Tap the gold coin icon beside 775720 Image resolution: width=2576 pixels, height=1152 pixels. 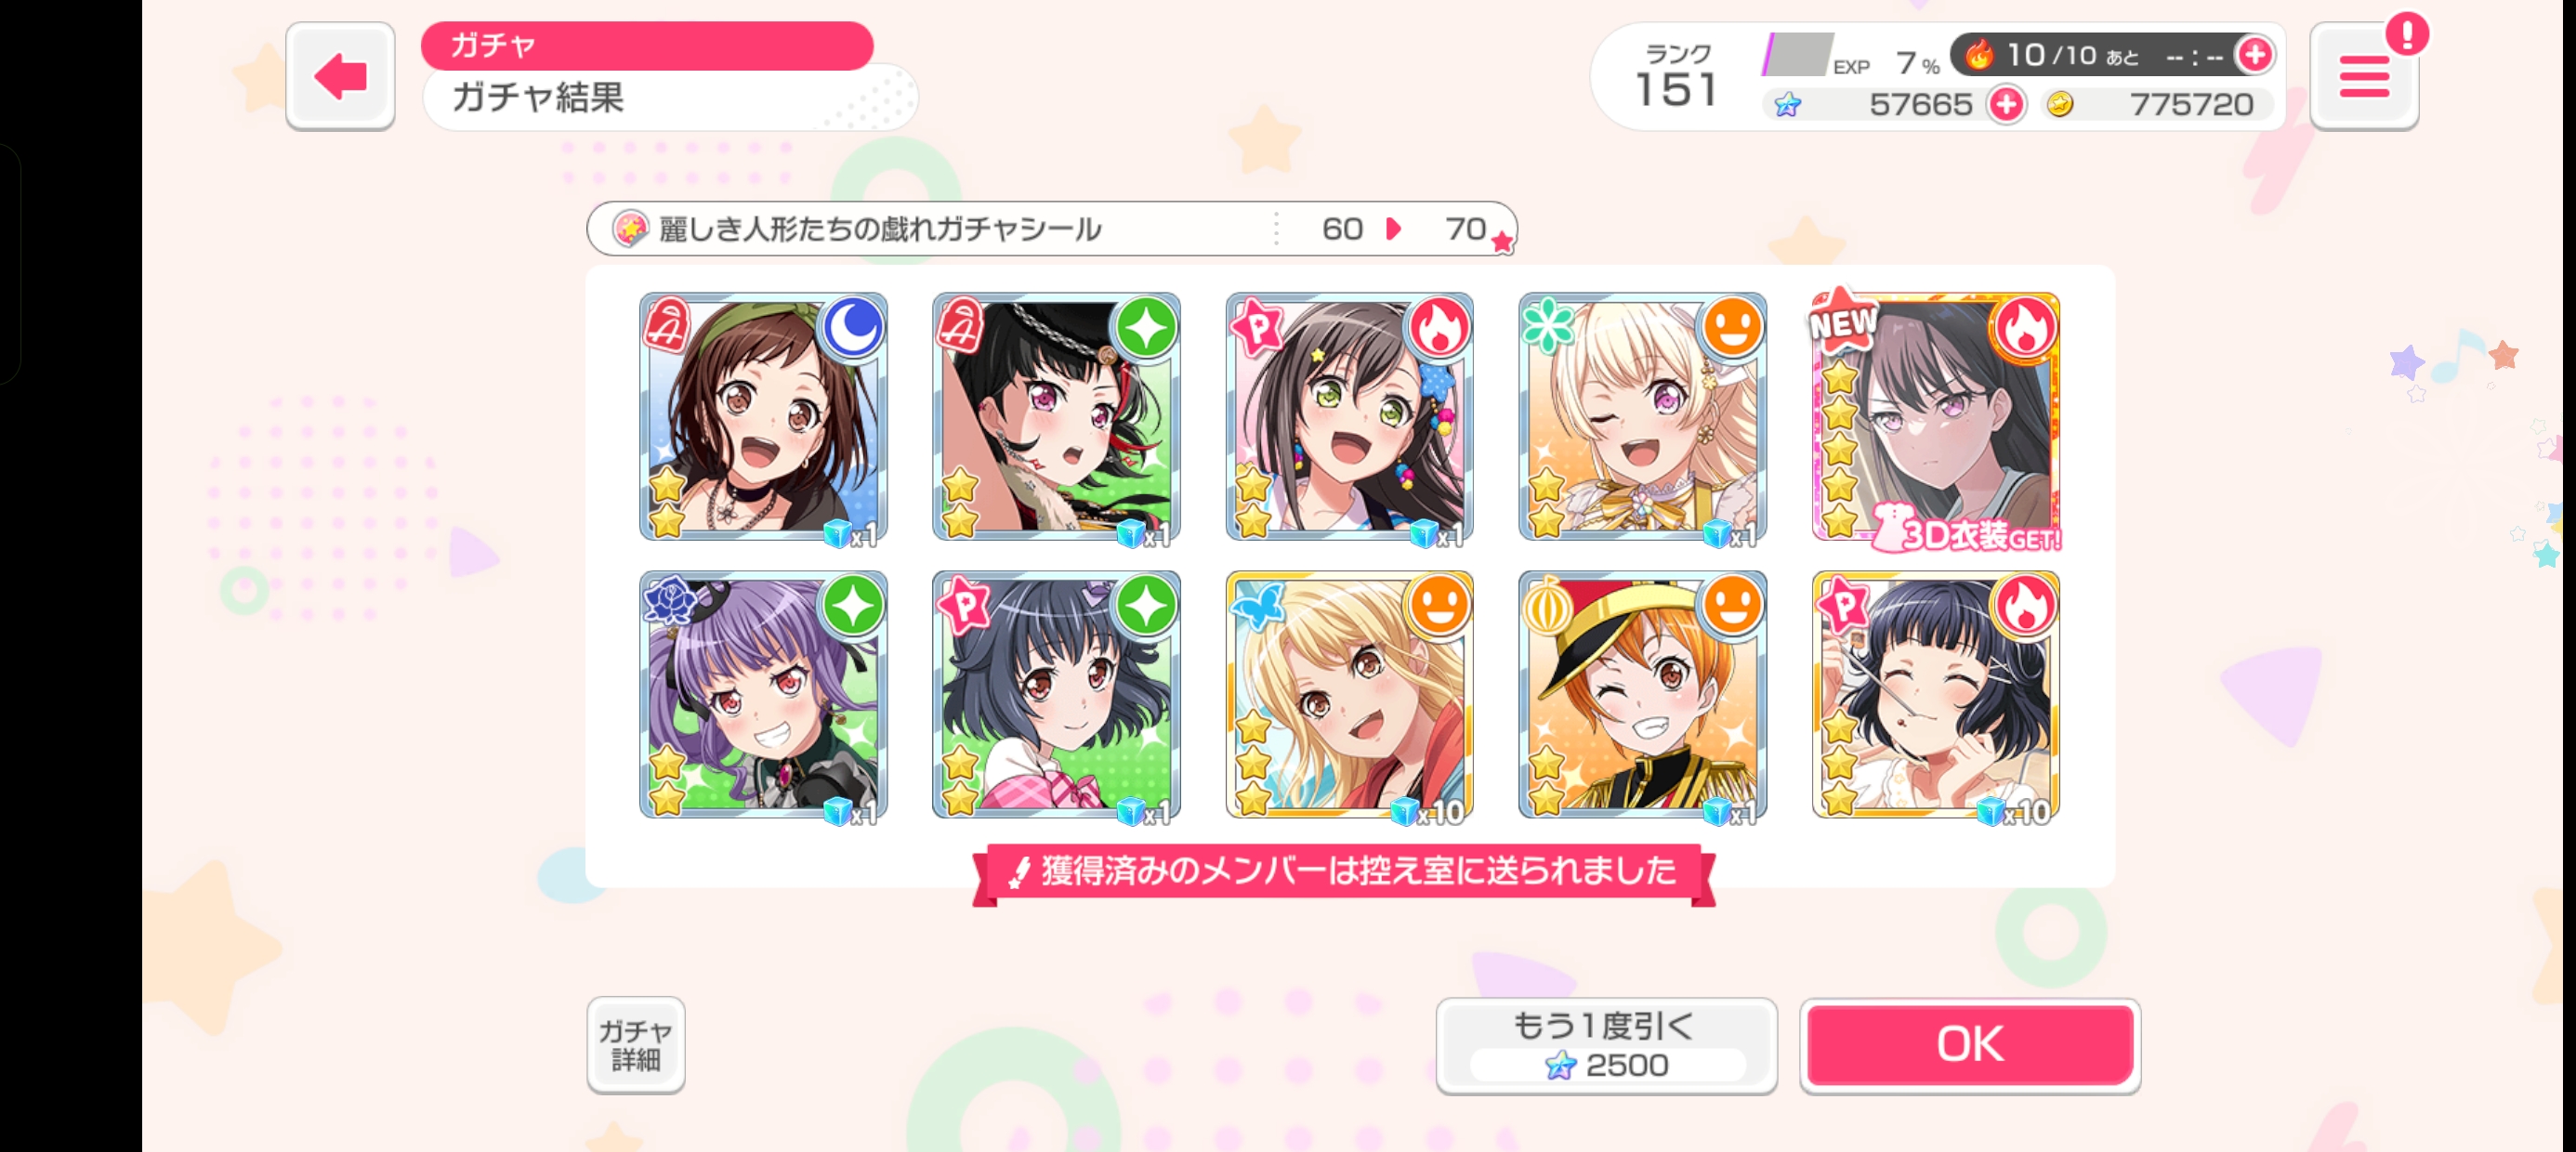point(2060,104)
